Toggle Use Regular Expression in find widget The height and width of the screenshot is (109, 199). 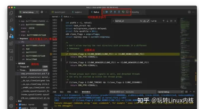pos(148,21)
